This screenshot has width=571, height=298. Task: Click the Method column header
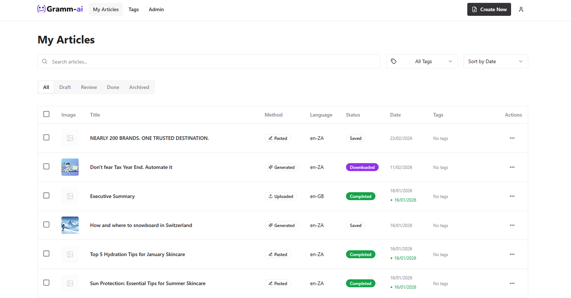(274, 115)
